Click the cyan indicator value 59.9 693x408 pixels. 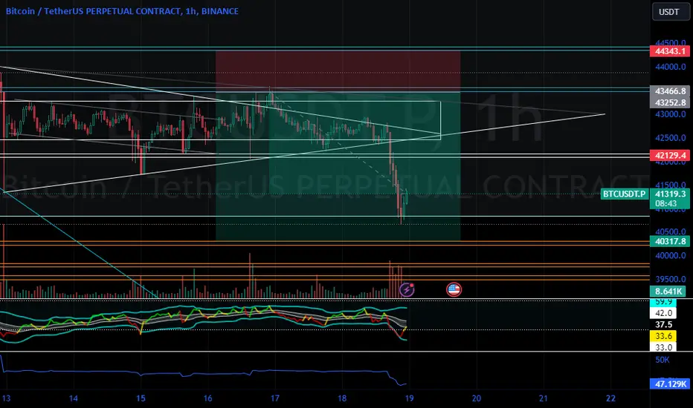(663, 302)
